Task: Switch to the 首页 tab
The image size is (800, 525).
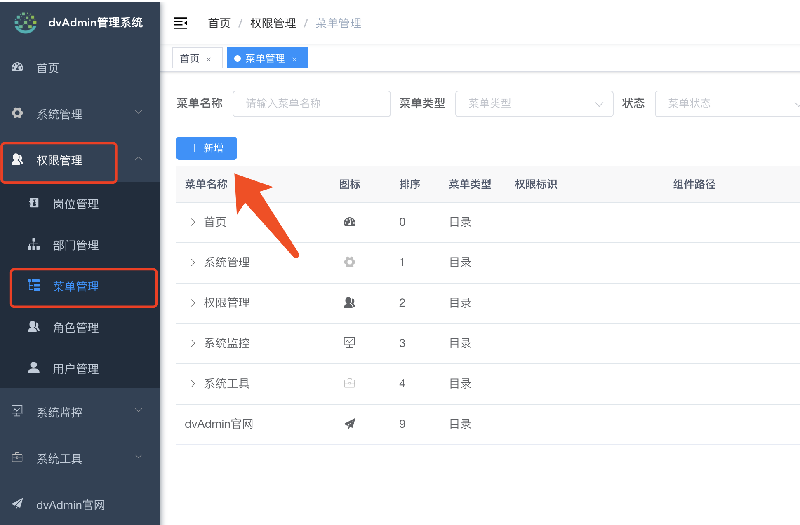Action: 190,59
